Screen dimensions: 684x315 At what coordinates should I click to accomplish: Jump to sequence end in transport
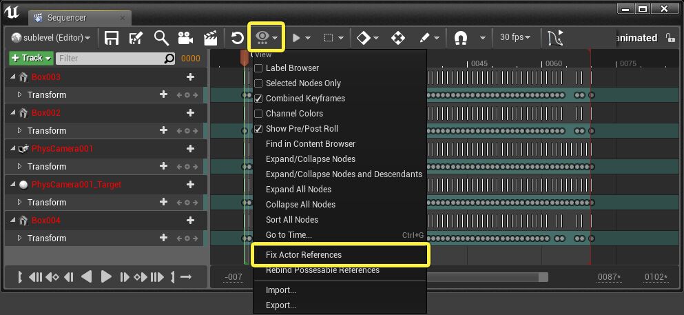(157, 277)
